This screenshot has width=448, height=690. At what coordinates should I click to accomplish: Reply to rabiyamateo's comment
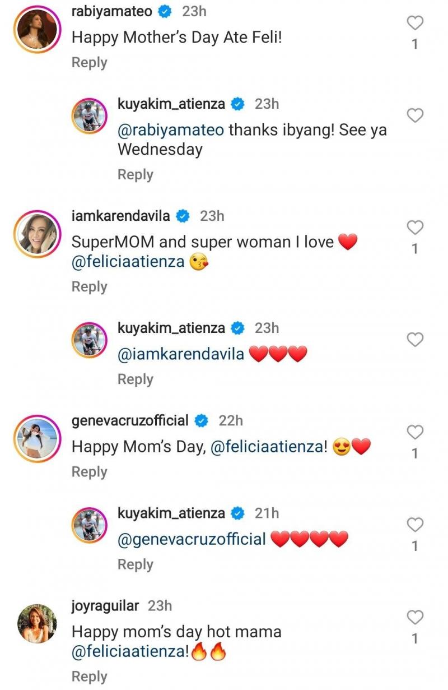(89, 62)
